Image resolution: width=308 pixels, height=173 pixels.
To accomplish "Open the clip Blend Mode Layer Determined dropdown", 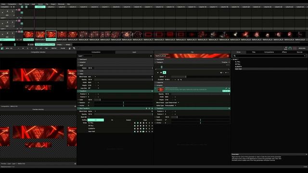I will (172, 102).
